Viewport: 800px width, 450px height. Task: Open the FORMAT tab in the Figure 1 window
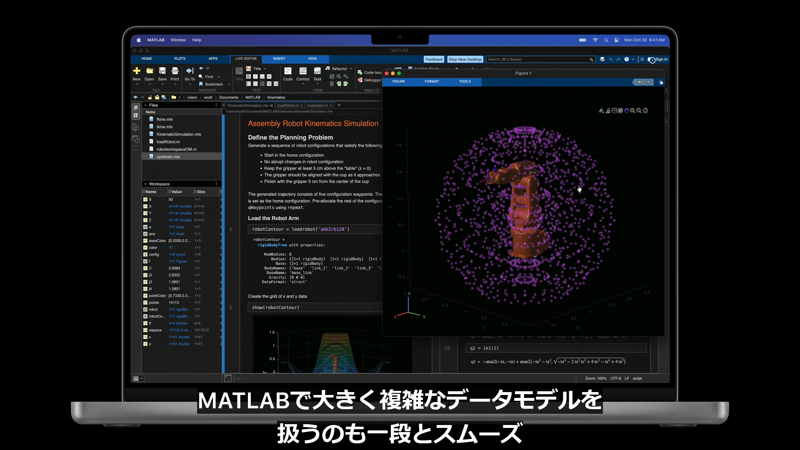[432, 82]
